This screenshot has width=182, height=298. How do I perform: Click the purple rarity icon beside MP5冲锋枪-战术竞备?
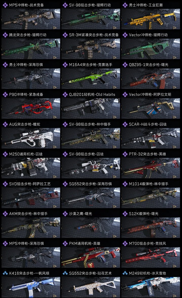(x=5, y=5)
